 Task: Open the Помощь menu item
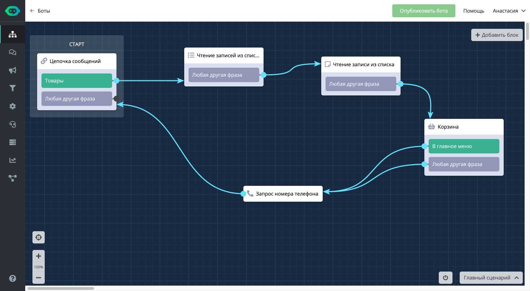473,11
